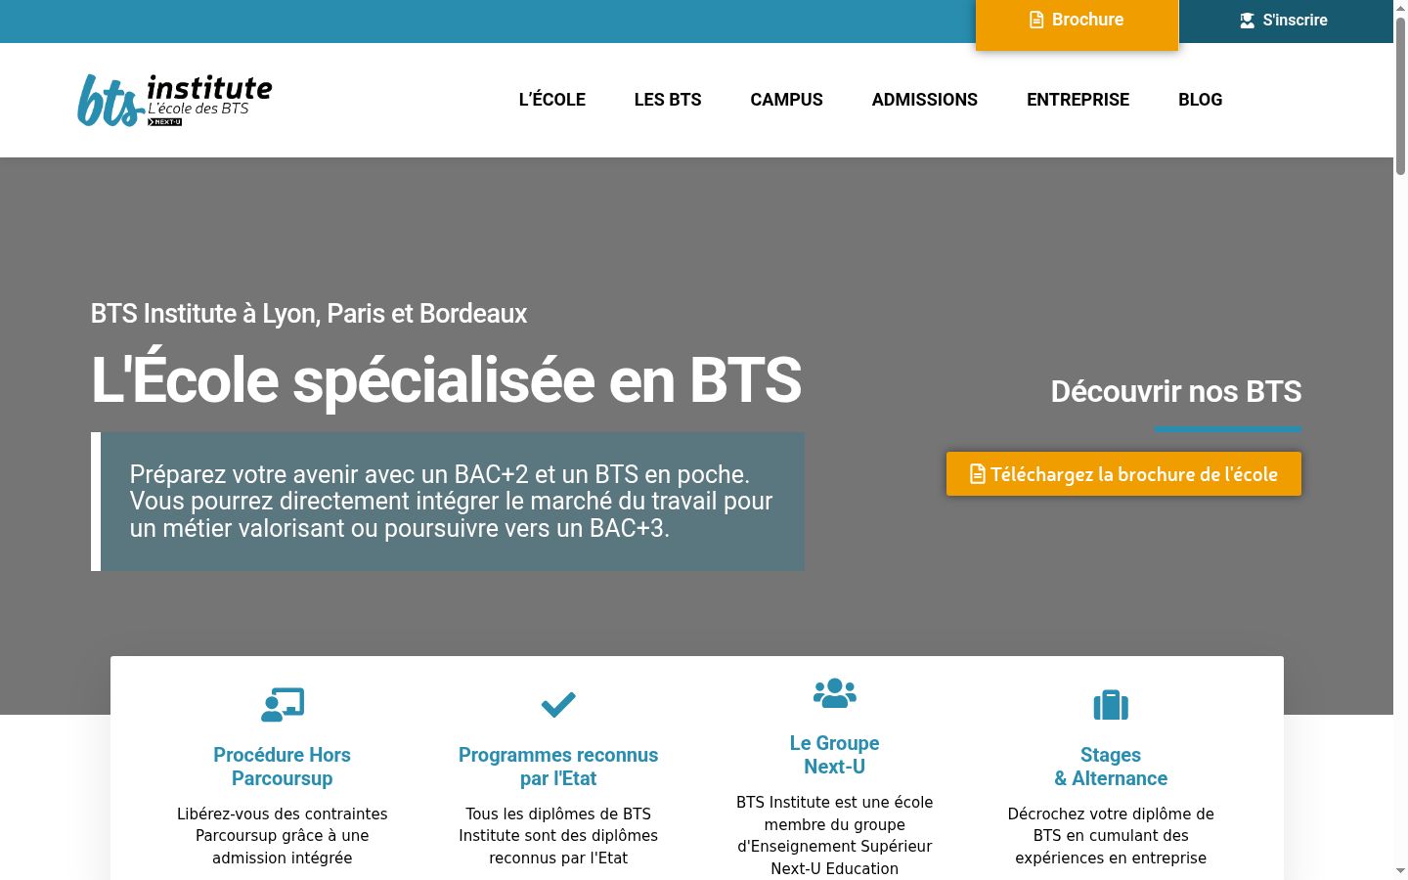Screen dimensions: 1408x880
Task: Click the S'inscrire button
Action: click(1286, 21)
